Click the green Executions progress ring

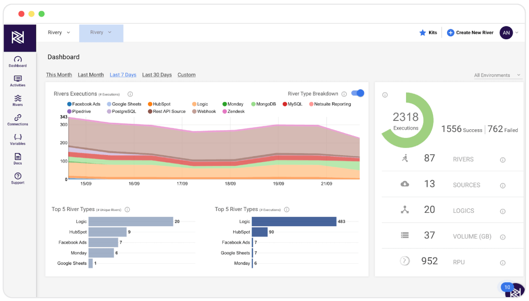(x=407, y=119)
